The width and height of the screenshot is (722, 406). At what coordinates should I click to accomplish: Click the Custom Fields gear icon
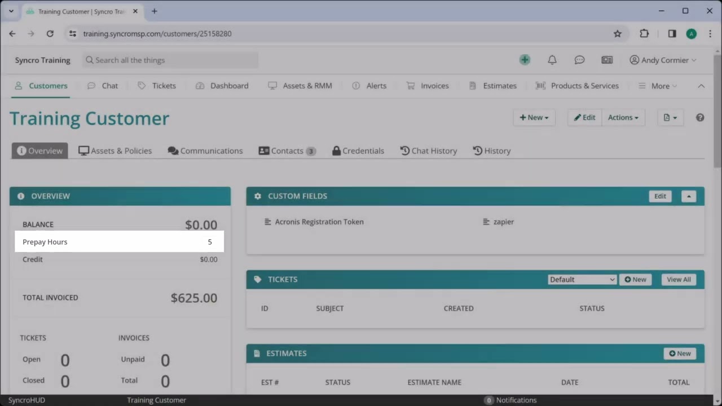[258, 196]
